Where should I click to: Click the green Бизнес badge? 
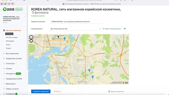19,9
